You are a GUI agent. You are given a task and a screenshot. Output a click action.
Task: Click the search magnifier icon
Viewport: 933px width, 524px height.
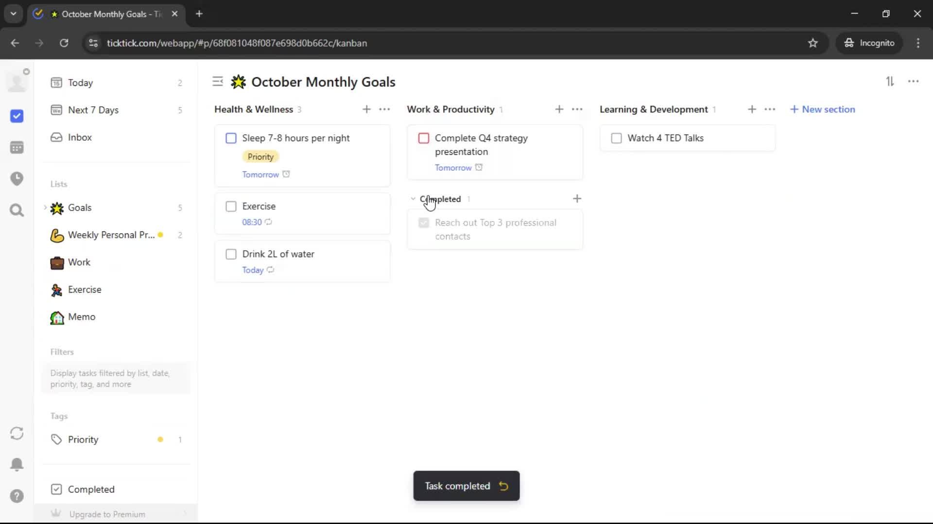[17, 210]
